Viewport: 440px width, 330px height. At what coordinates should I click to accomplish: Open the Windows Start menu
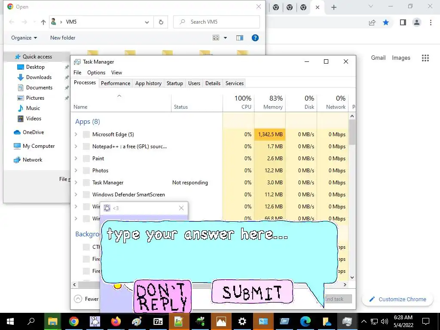pyautogui.click(x=10, y=321)
